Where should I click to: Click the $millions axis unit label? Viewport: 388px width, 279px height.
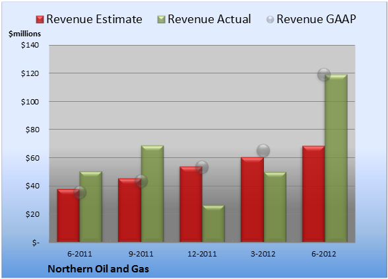[x=25, y=34]
